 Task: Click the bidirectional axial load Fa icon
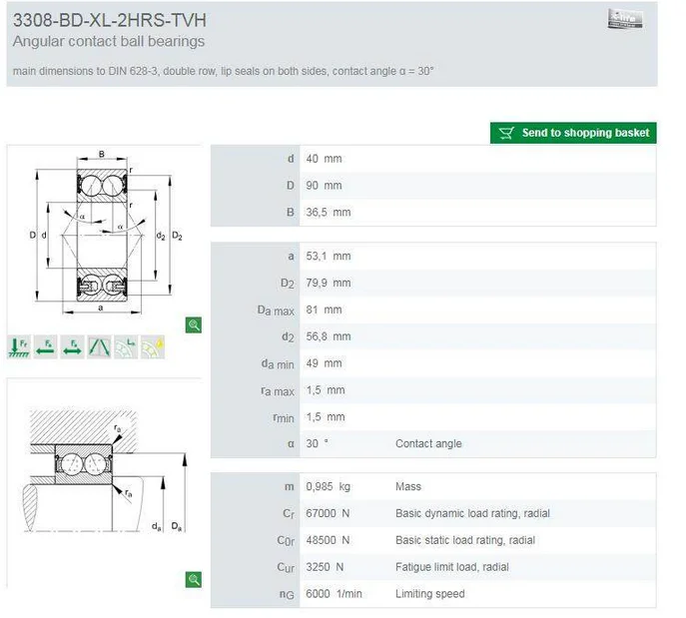point(73,346)
